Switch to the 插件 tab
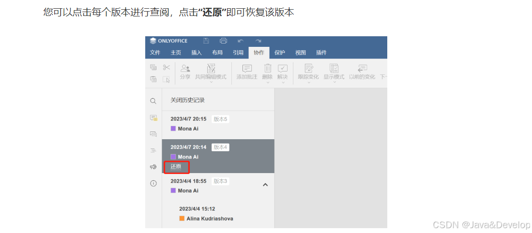This screenshot has width=532, height=233. tap(321, 53)
